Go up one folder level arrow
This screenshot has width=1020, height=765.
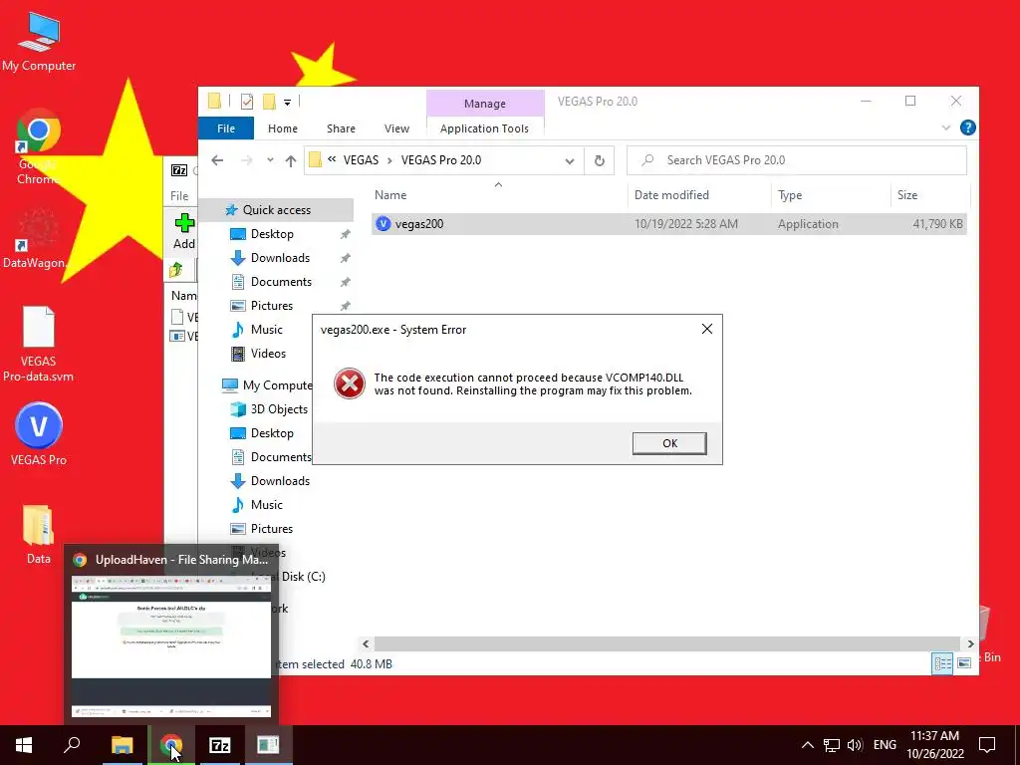pyautogui.click(x=291, y=160)
